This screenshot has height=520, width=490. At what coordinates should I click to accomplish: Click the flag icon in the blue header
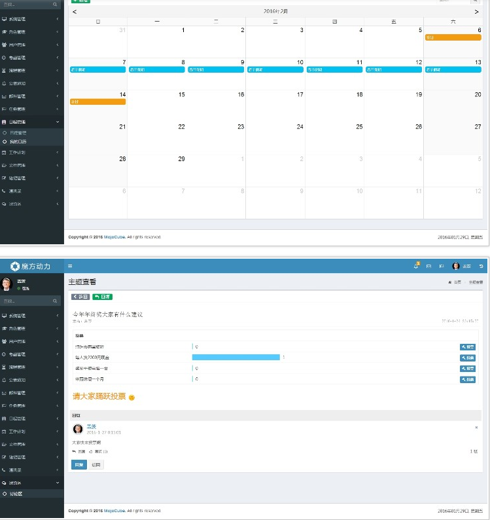point(441,266)
